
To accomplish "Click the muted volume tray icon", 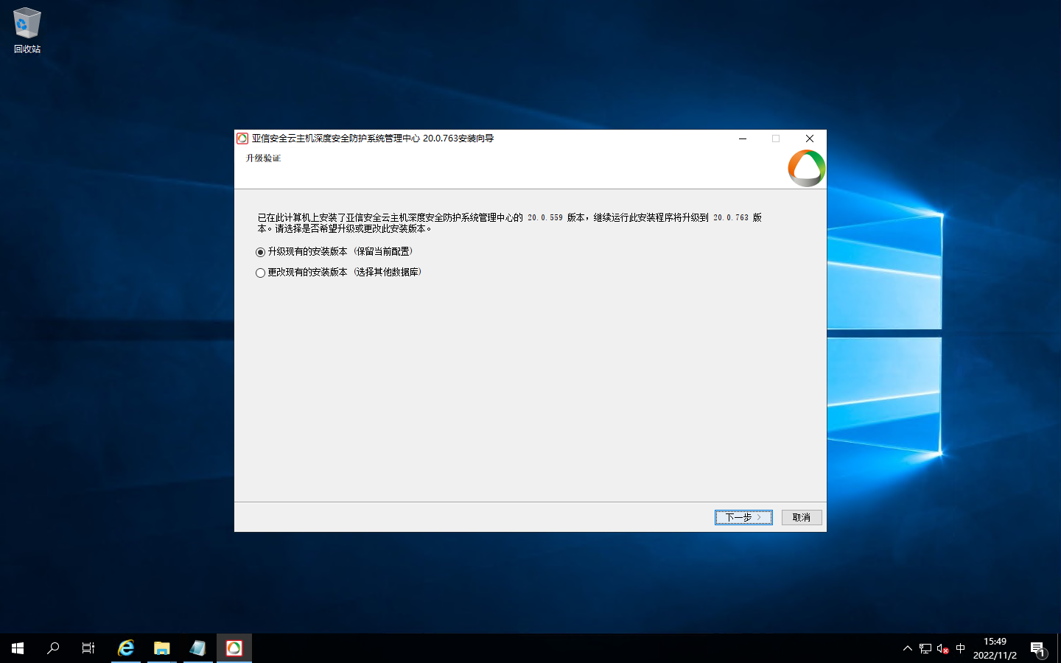I will click(x=942, y=648).
